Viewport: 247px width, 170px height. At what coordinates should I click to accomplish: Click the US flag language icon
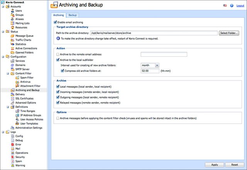coord(225,5)
